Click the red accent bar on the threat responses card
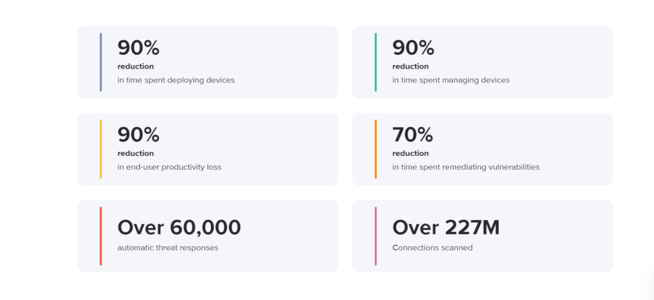Viewport: 654px width, 300px height. pyautogui.click(x=100, y=236)
